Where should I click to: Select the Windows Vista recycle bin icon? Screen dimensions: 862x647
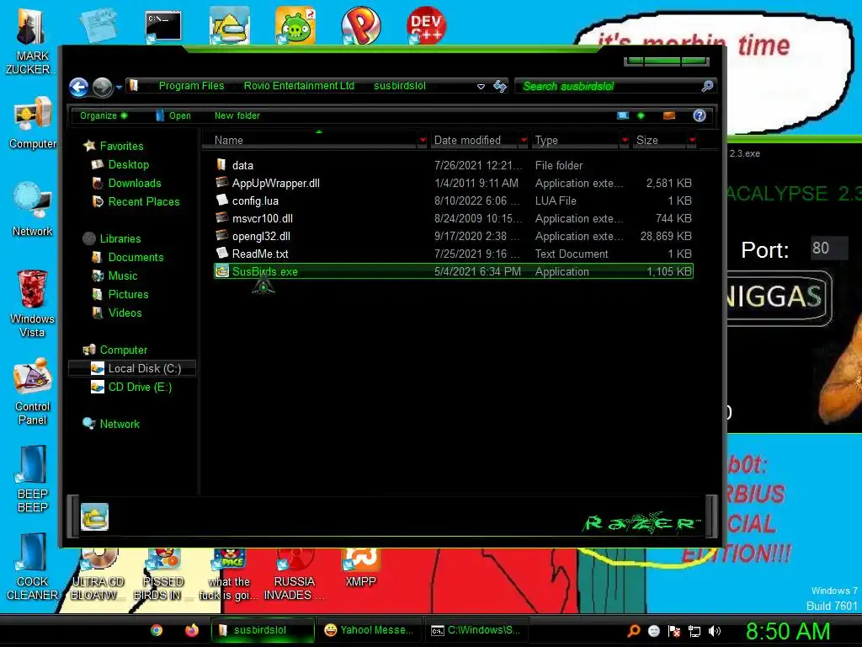(x=32, y=303)
